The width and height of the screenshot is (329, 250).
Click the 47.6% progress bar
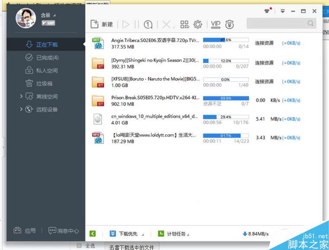(x=226, y=40)
